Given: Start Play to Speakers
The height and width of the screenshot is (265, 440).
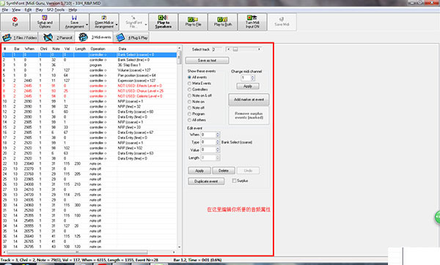Looking at the screenshot, I should tap(163, 21).
